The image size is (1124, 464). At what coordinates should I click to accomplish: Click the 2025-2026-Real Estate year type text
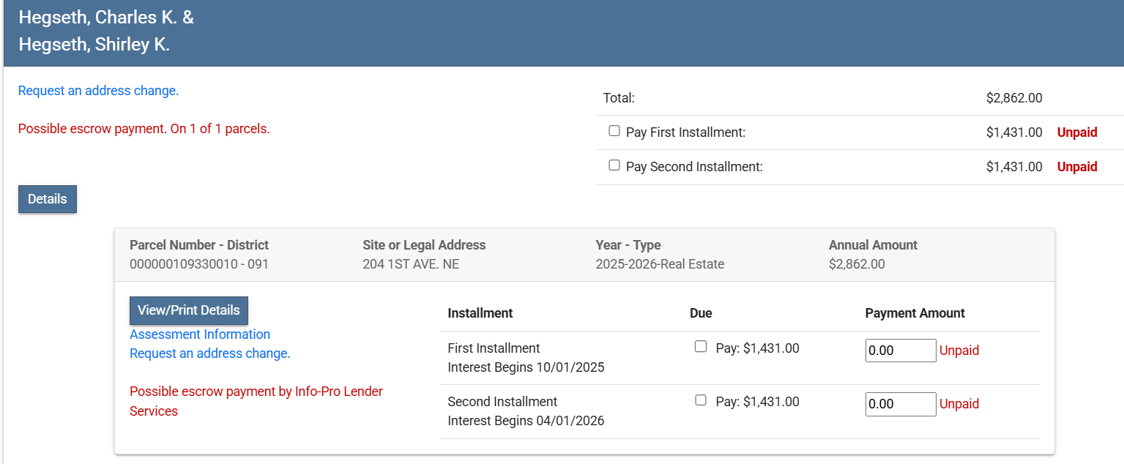(660, 264)
